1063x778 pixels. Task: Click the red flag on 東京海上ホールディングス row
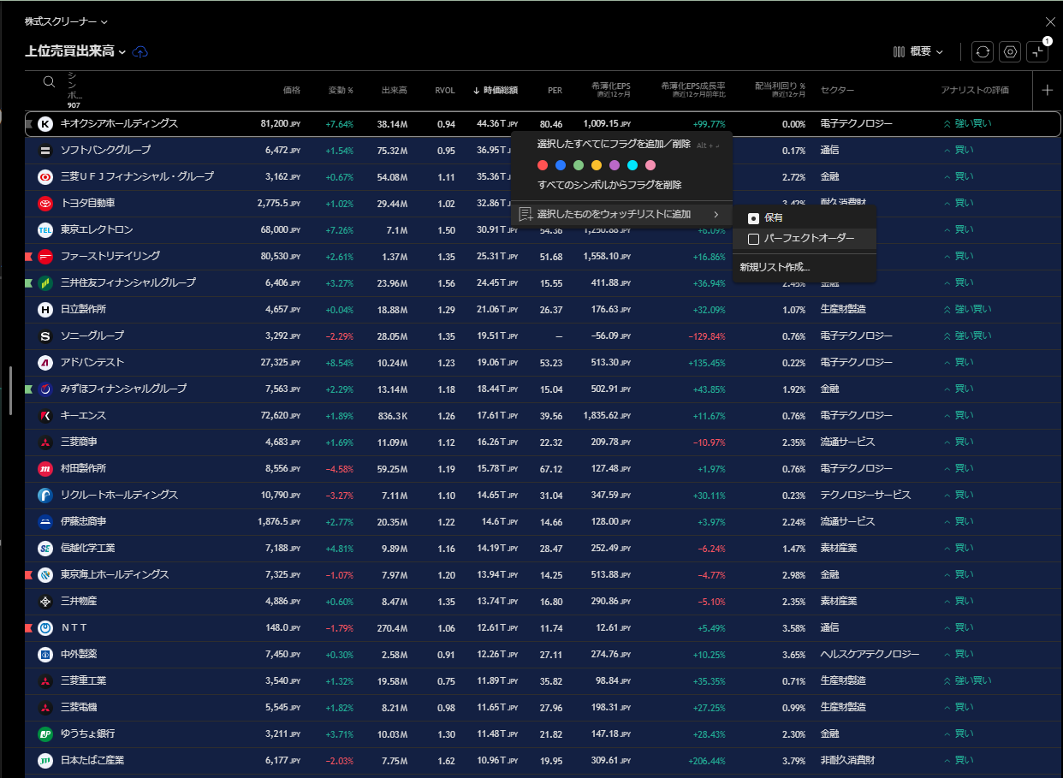[29, 575]
